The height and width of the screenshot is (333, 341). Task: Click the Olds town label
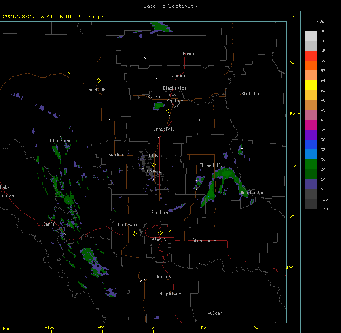(x=153, y=156)
